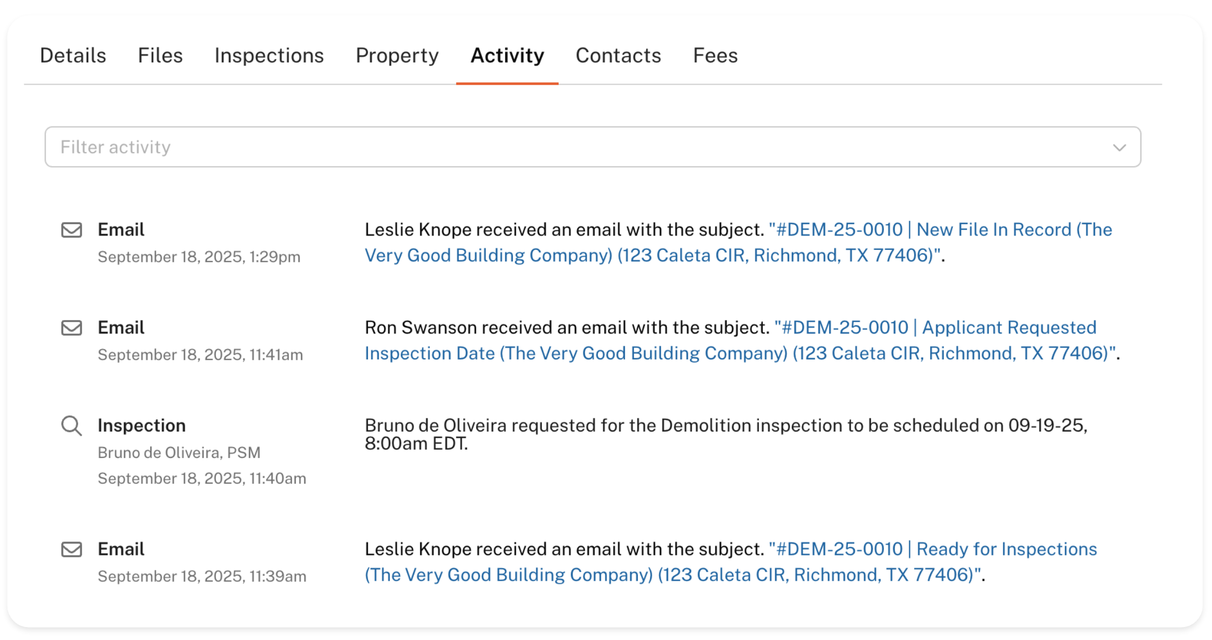Viewport: 1212px width, 640px height.
Task: Click inside the Filter activity field
Action: (539, 147)
